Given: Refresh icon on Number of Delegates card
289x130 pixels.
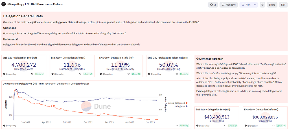Looking at the screenshot, I should click(80, 74).
